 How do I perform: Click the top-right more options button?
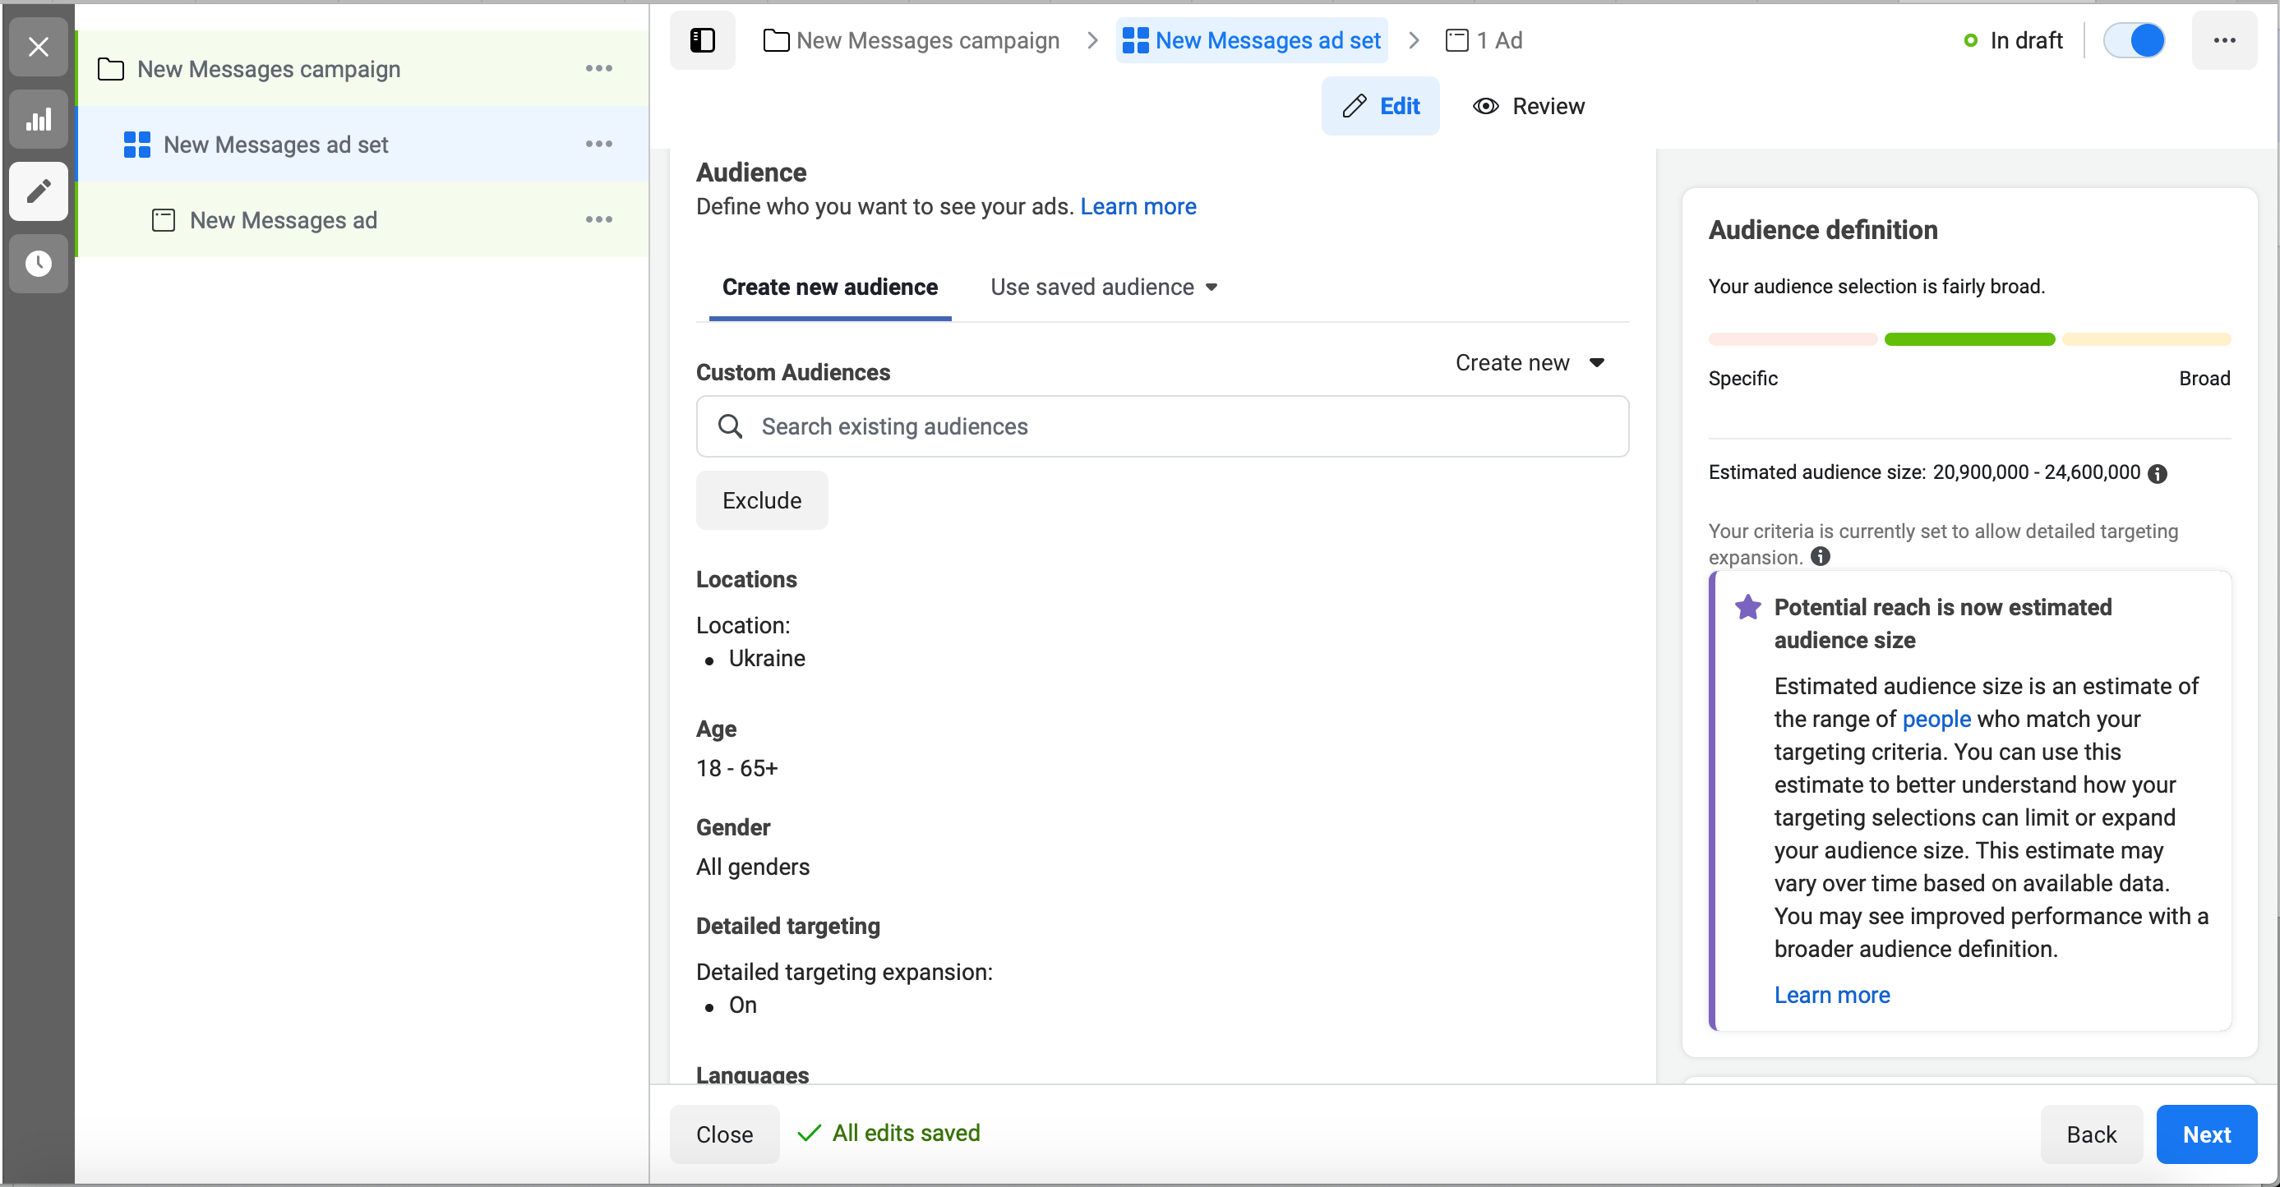(2224, 39)
